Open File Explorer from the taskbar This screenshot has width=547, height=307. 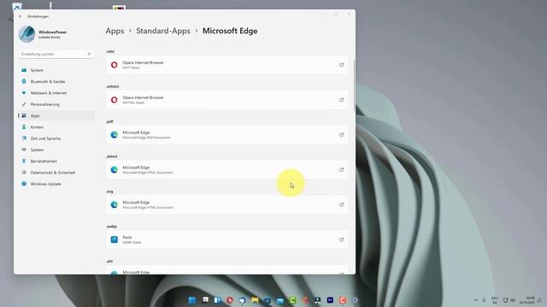click(255, 300)
